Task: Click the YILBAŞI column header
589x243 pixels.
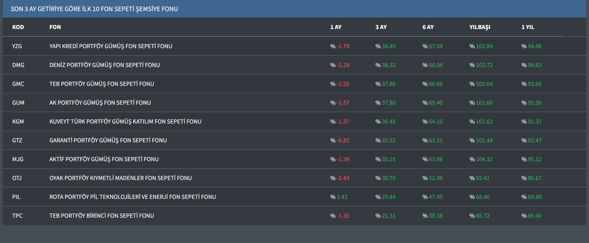Action: point(479,27)
